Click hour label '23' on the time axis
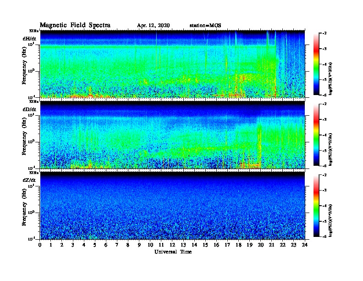This screenshot has height=281, width=363. tap(293, 245)
